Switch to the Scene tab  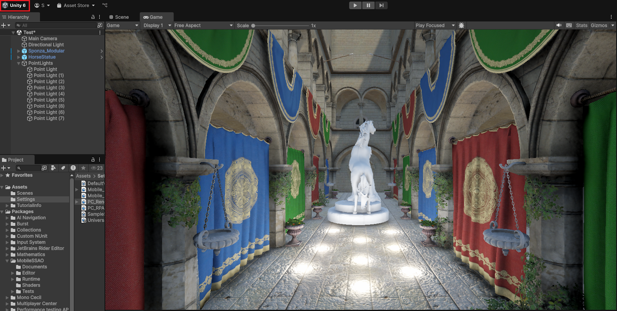[119, 17]
